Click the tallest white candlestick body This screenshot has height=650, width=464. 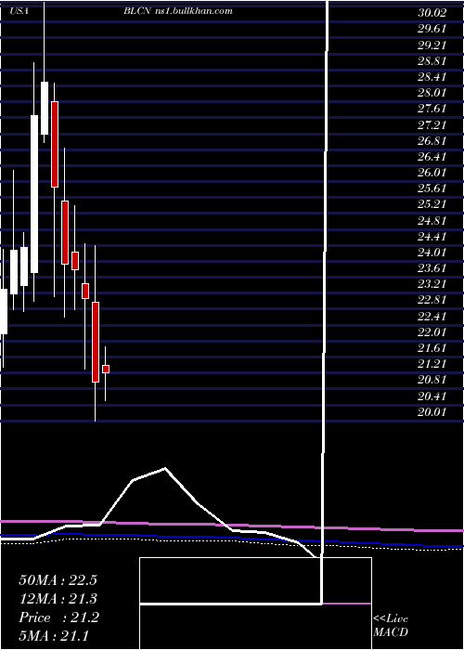tap(34, 194)
